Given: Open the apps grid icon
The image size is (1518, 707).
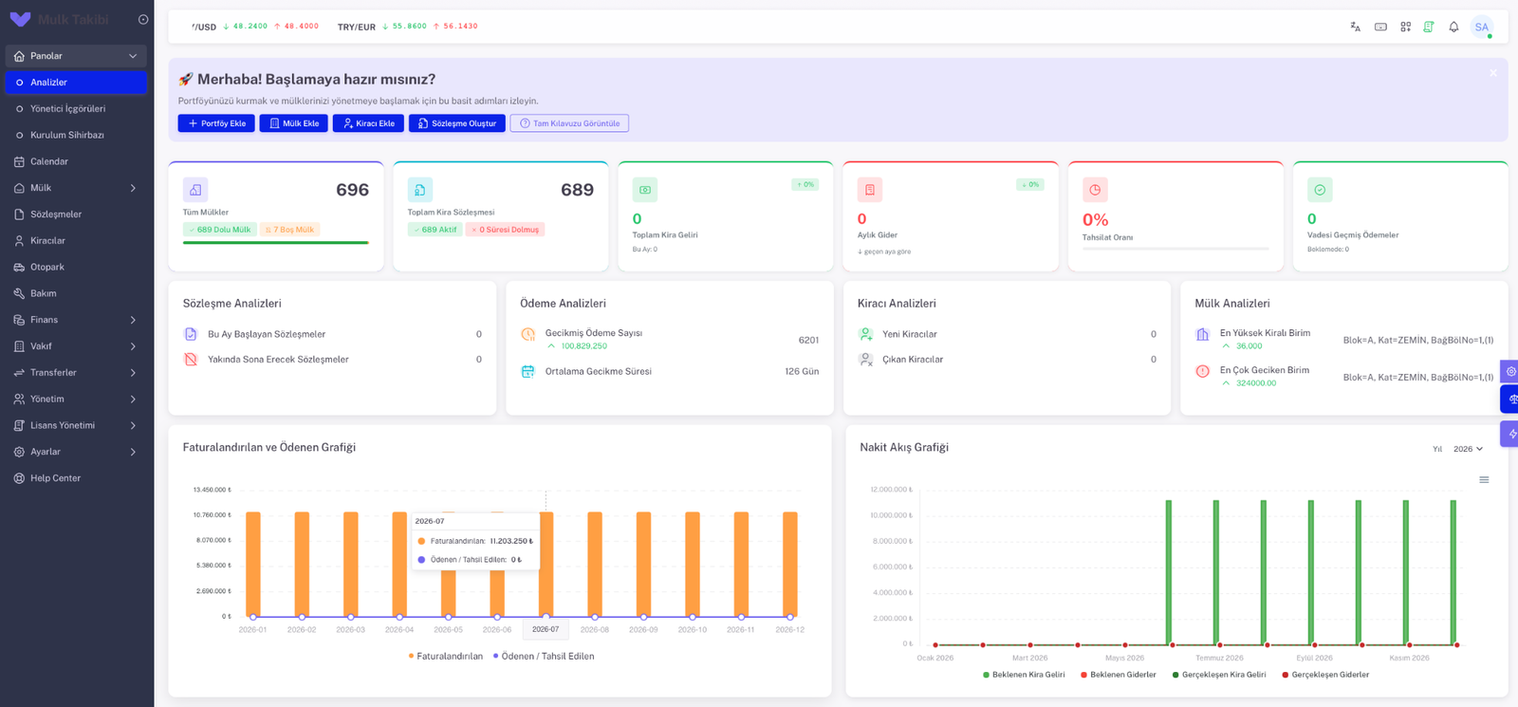Looking at the screenshot, I should pos(1405,27).
